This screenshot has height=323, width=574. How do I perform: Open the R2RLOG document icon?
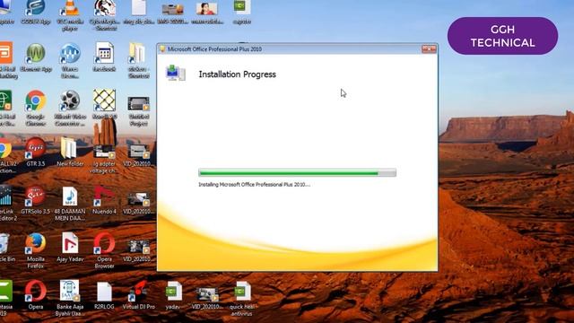104,292
